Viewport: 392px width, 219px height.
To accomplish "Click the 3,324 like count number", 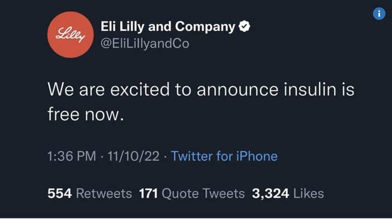I will click(x=270, y=194).
